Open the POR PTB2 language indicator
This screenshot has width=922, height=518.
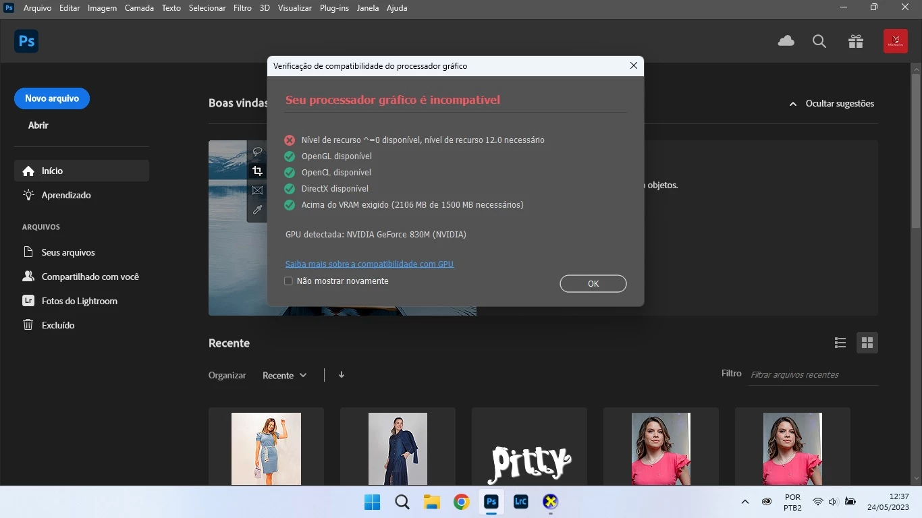(792, 502)
